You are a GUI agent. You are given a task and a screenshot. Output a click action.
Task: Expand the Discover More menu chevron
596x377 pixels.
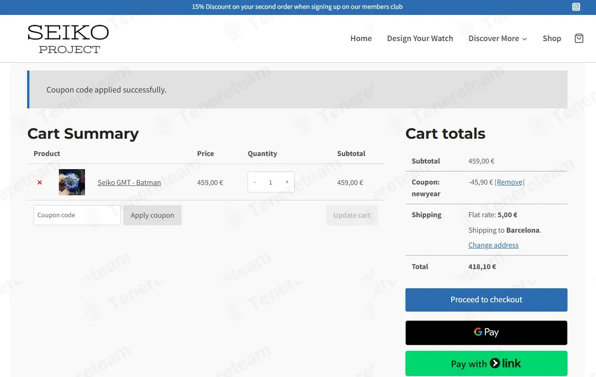(x=525, y=39)
